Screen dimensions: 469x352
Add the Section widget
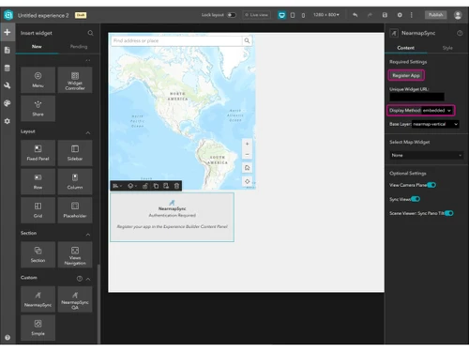pyautogui.click(x=38, y=254)
